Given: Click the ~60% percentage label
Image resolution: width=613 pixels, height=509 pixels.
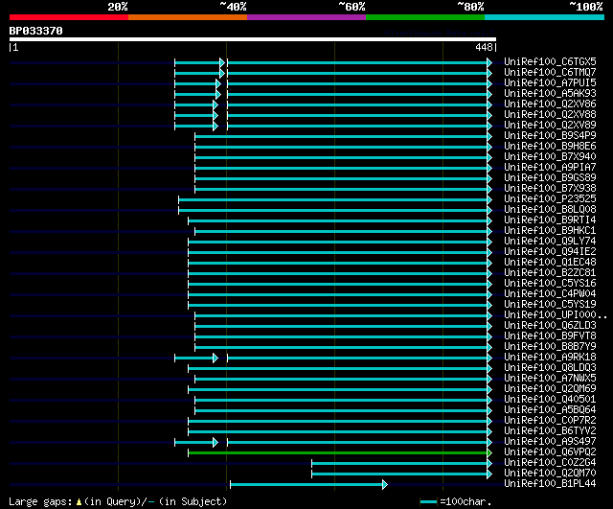Looking at the screenshot, I should [x=352, y=7].
